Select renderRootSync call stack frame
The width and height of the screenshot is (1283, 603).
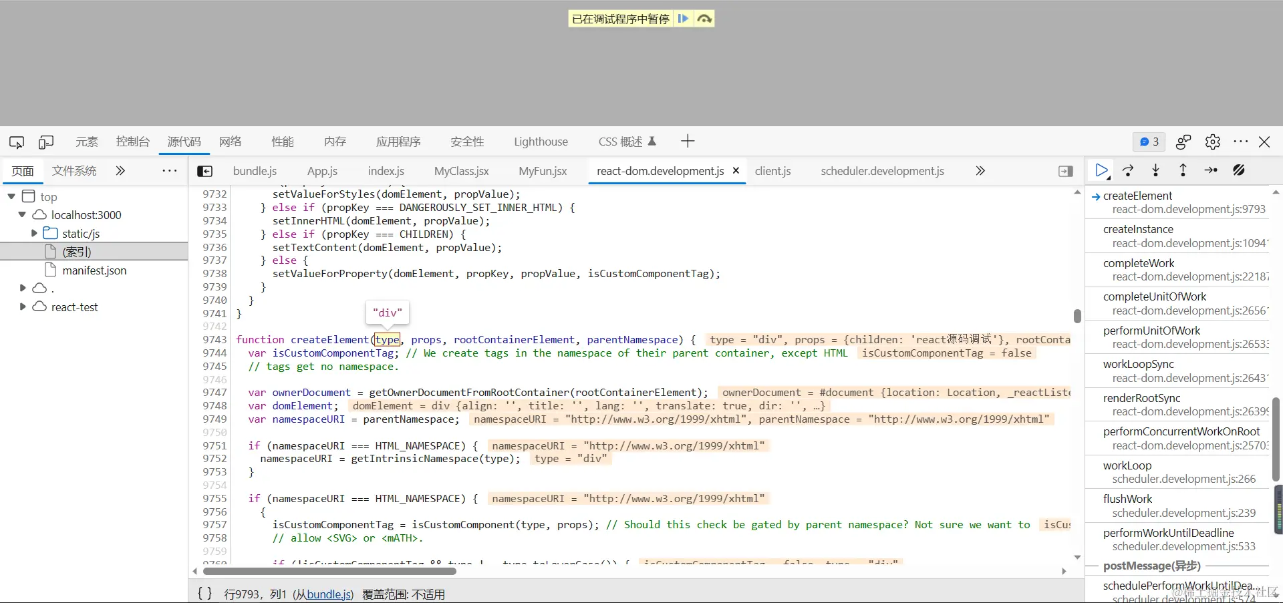click(1177, 405)
